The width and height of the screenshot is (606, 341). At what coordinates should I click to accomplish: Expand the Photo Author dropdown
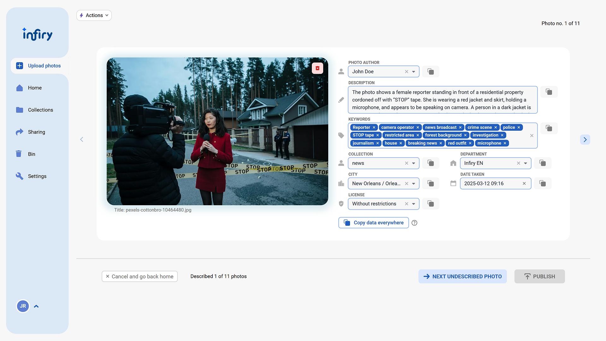coord(413,72)
